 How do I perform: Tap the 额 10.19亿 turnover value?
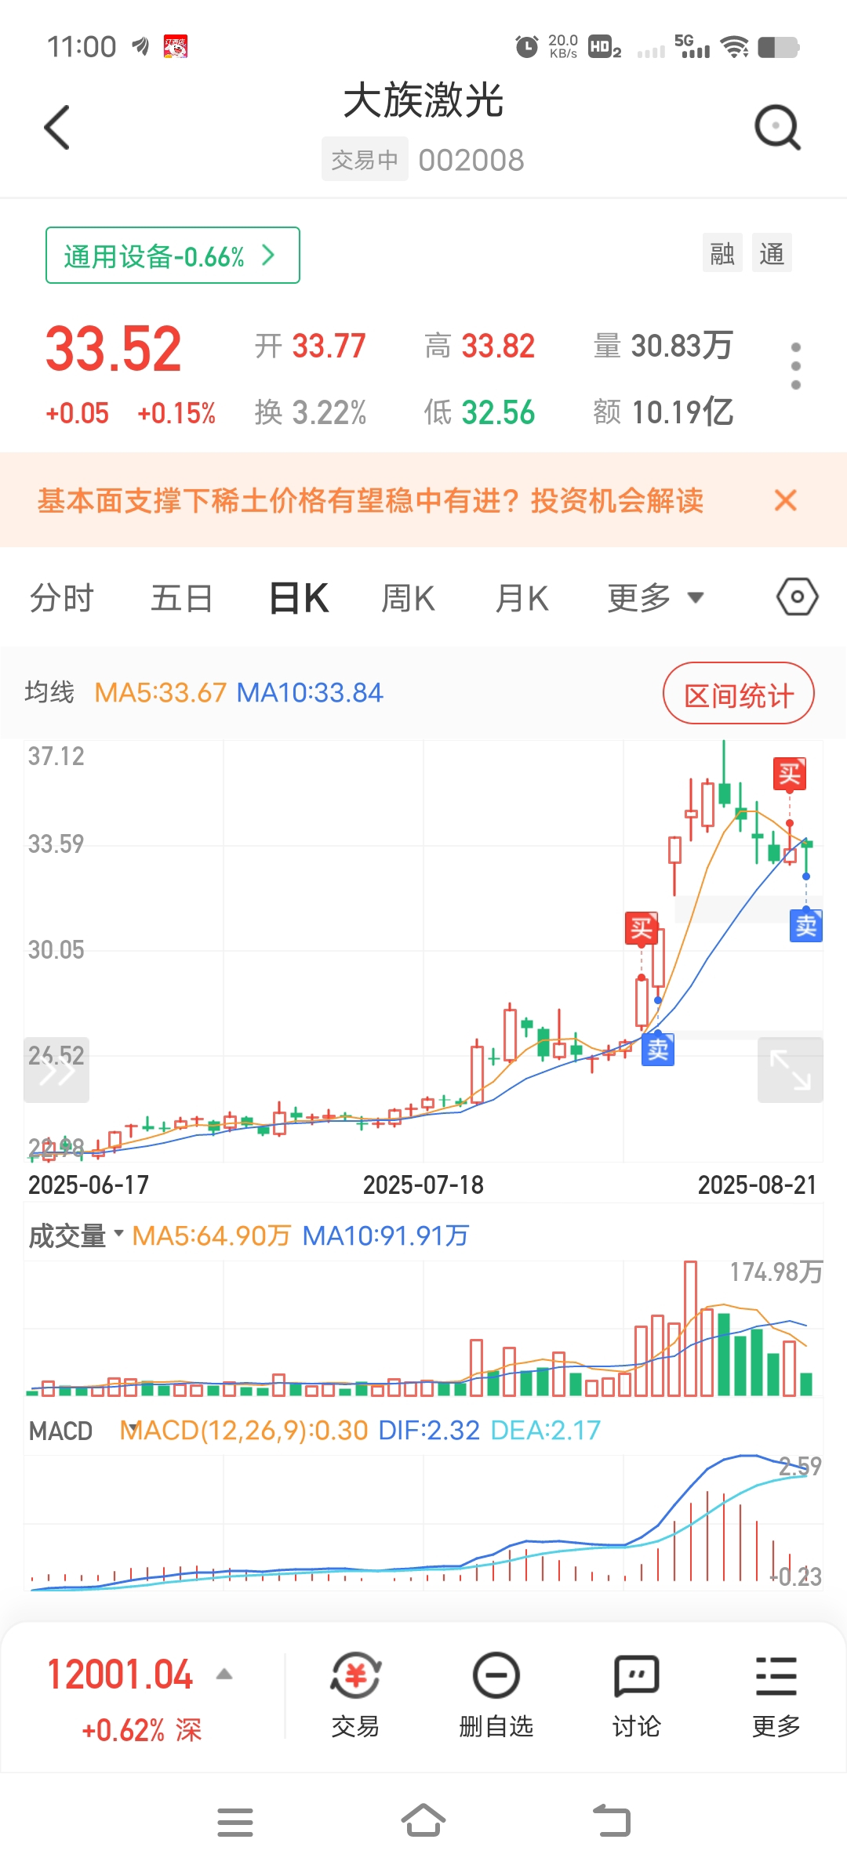click(663, 412)
